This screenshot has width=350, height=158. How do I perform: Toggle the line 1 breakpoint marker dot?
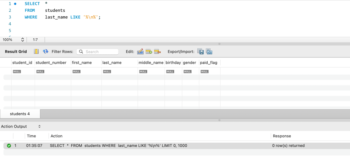[x=15, y=4]
